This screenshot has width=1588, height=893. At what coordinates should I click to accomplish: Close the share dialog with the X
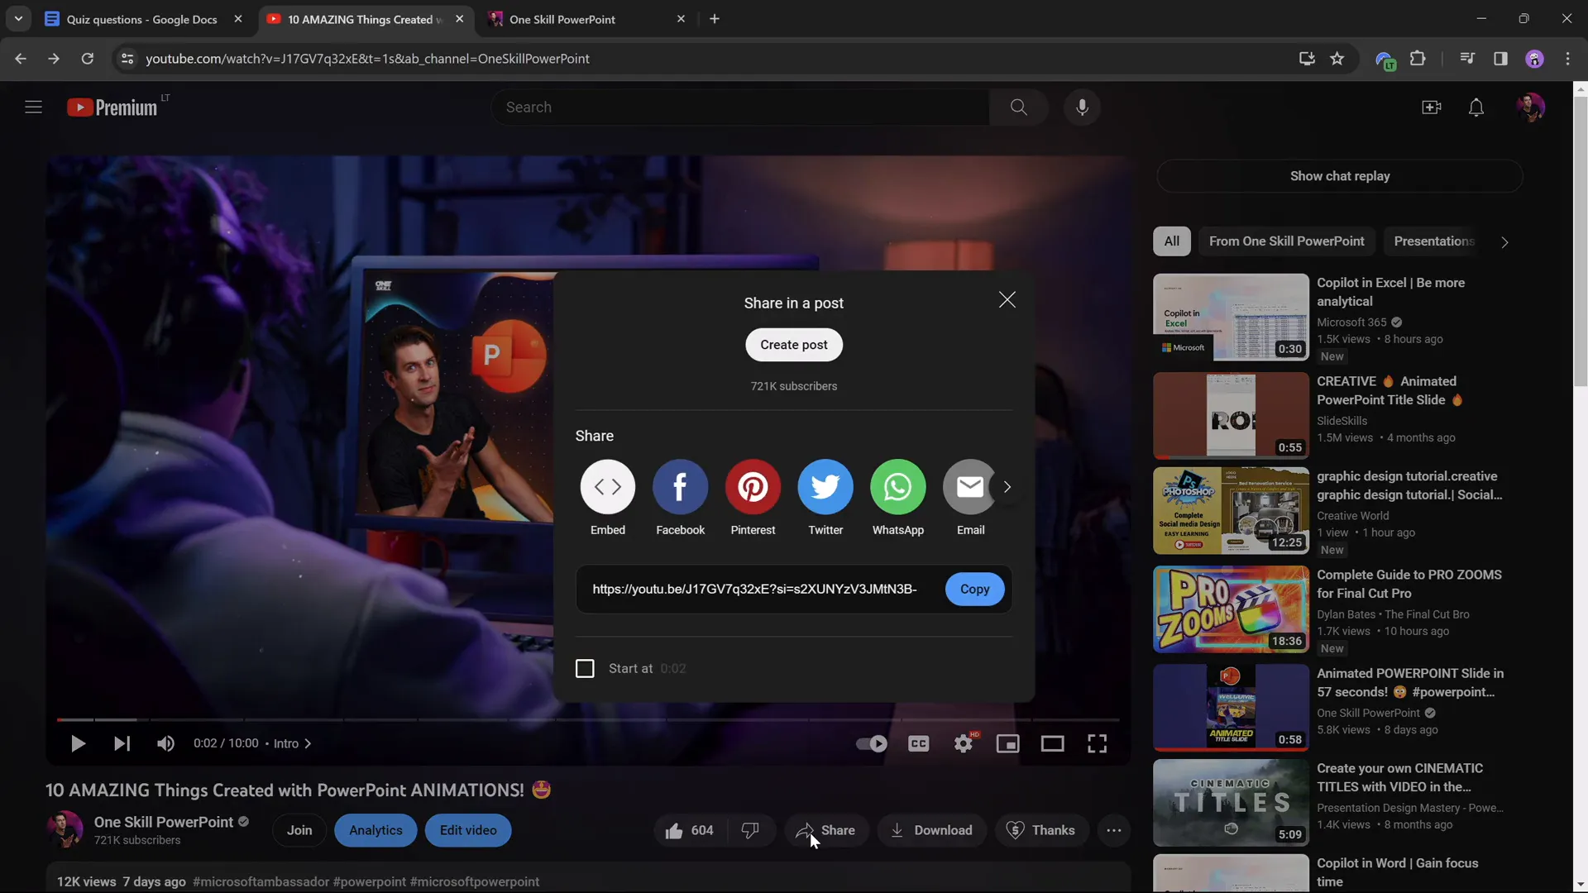(1007, 300)
